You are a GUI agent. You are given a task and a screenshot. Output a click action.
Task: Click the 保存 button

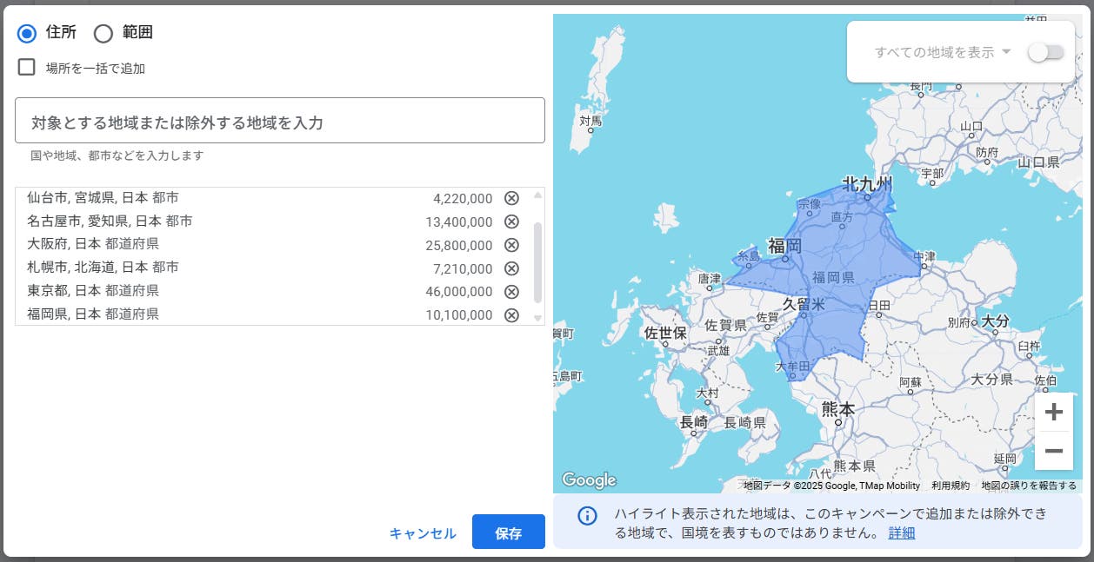click(x=508, y=532)
